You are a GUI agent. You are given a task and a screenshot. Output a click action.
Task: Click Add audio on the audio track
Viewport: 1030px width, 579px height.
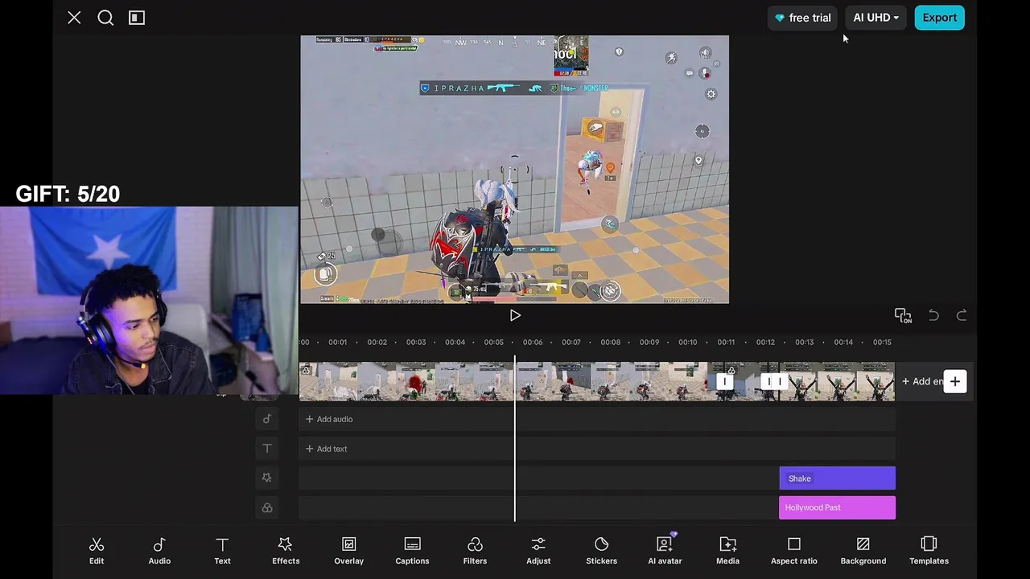click(329, 419)
